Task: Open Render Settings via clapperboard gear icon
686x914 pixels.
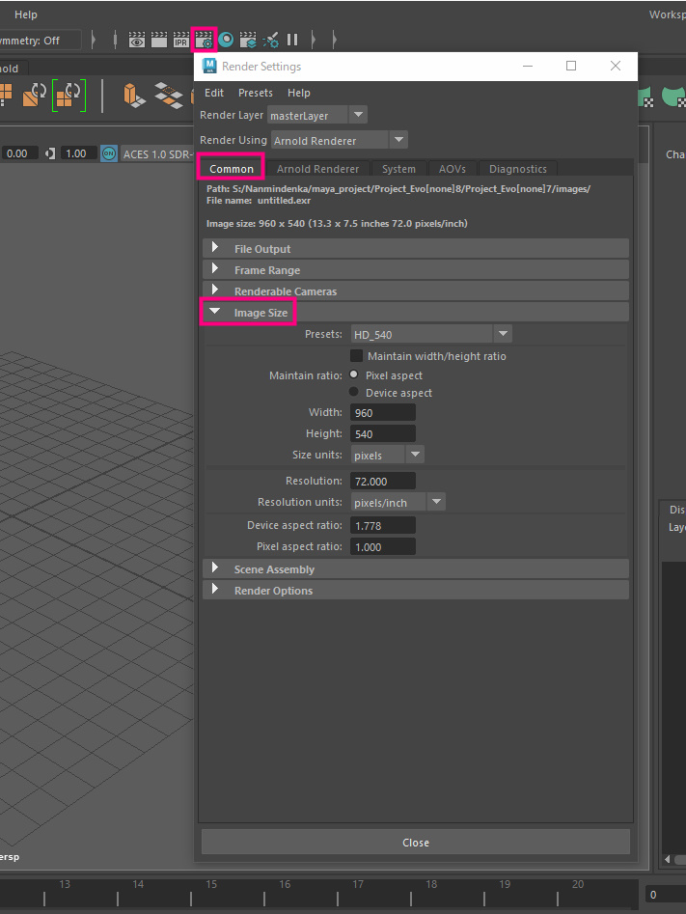Action: point(204,40)
